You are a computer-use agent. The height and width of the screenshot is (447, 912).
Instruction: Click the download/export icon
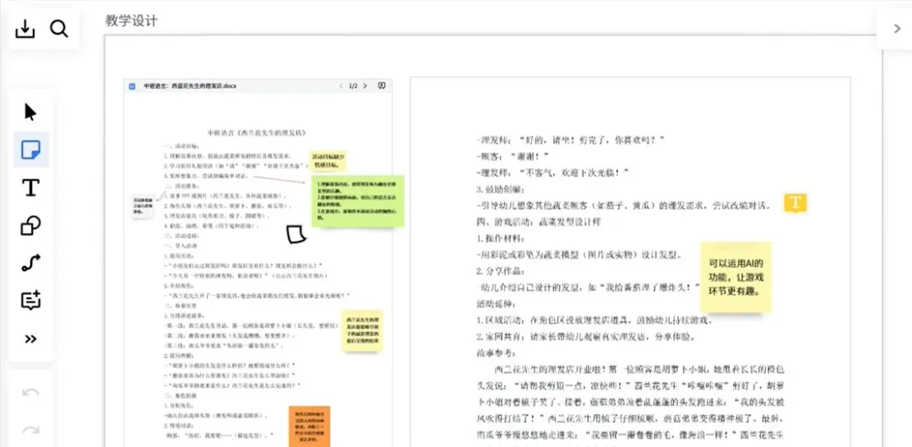click(25, 29)
